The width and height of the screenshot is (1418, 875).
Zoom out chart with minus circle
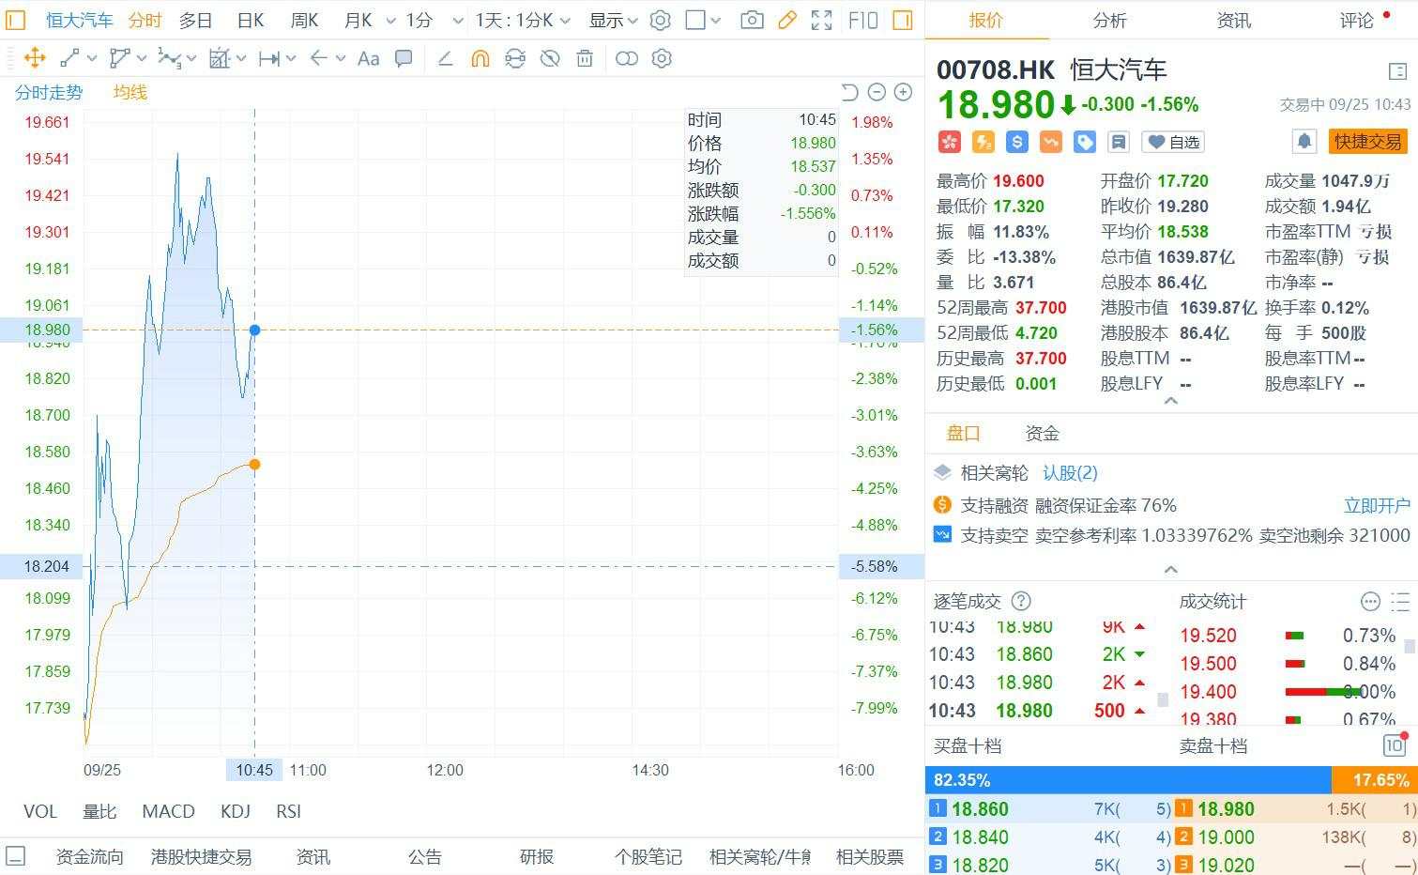[x=877, y=92]
